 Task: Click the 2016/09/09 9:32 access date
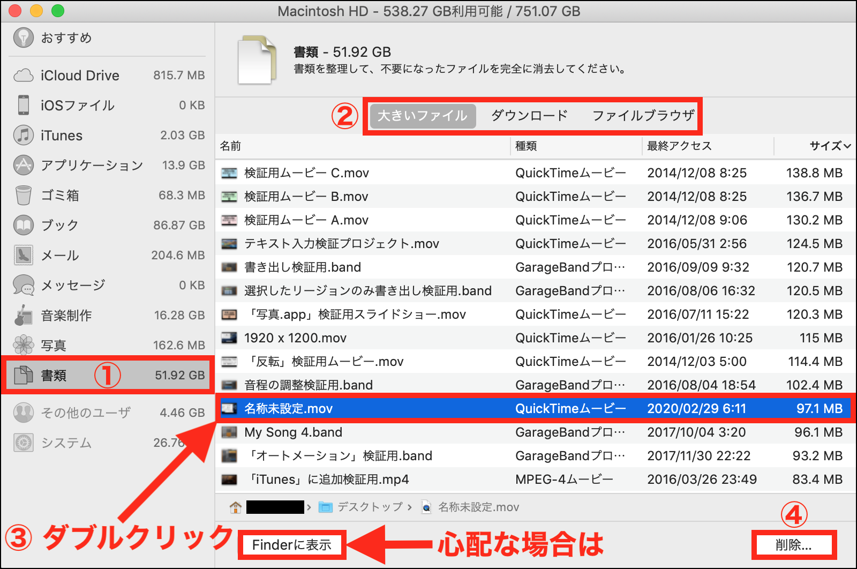coord(698,267)
